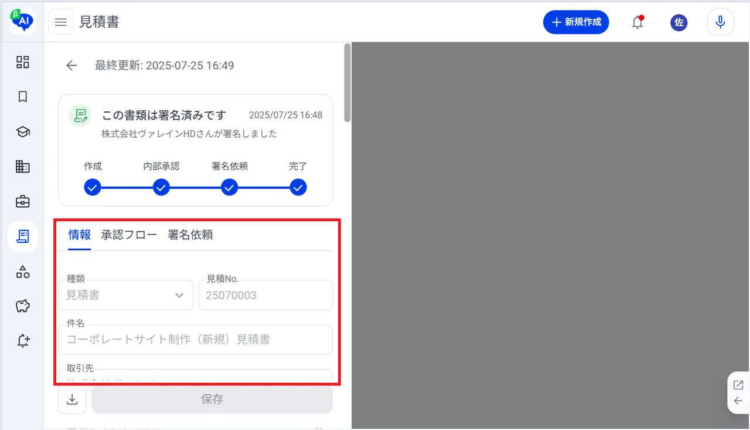Click the download document icon button
Screen dimensions: 750x430
coord(73,399)
